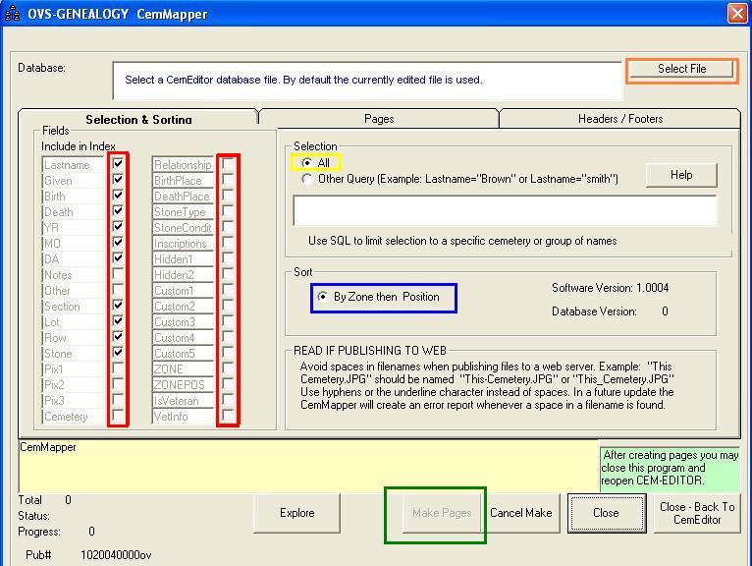
Task: Enable the Pix3 field checkbox
Action: [118, 400]
